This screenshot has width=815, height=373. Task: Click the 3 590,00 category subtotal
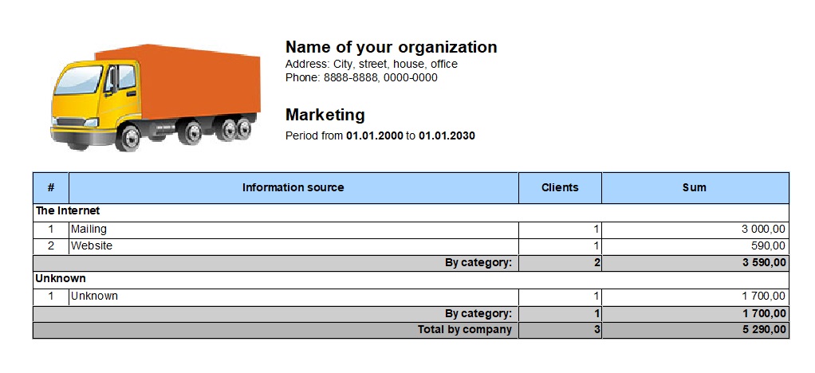(x=764, y=263)
